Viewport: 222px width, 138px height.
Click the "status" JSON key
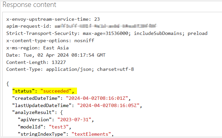pos(23,91)
